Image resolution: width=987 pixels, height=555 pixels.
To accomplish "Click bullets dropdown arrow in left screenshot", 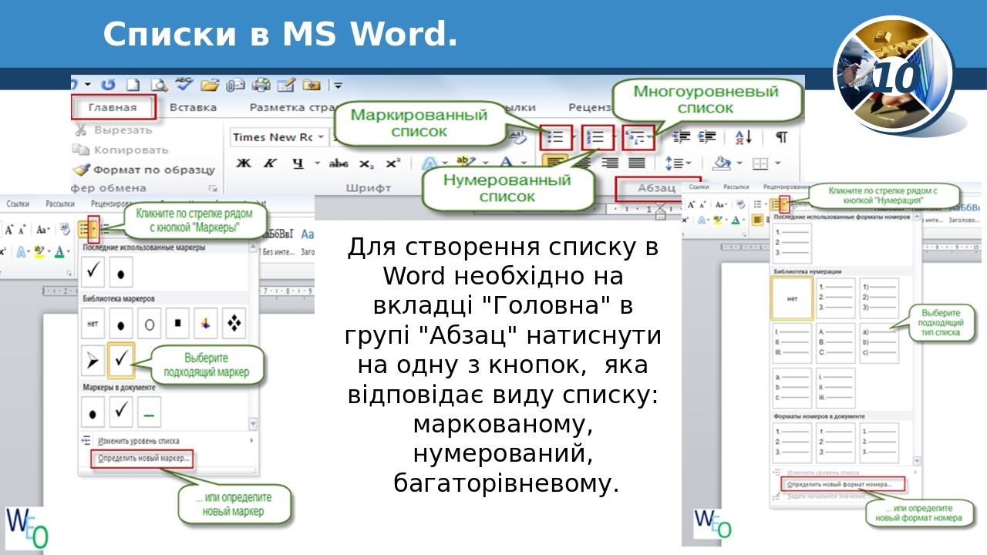I will coord(94,228).
